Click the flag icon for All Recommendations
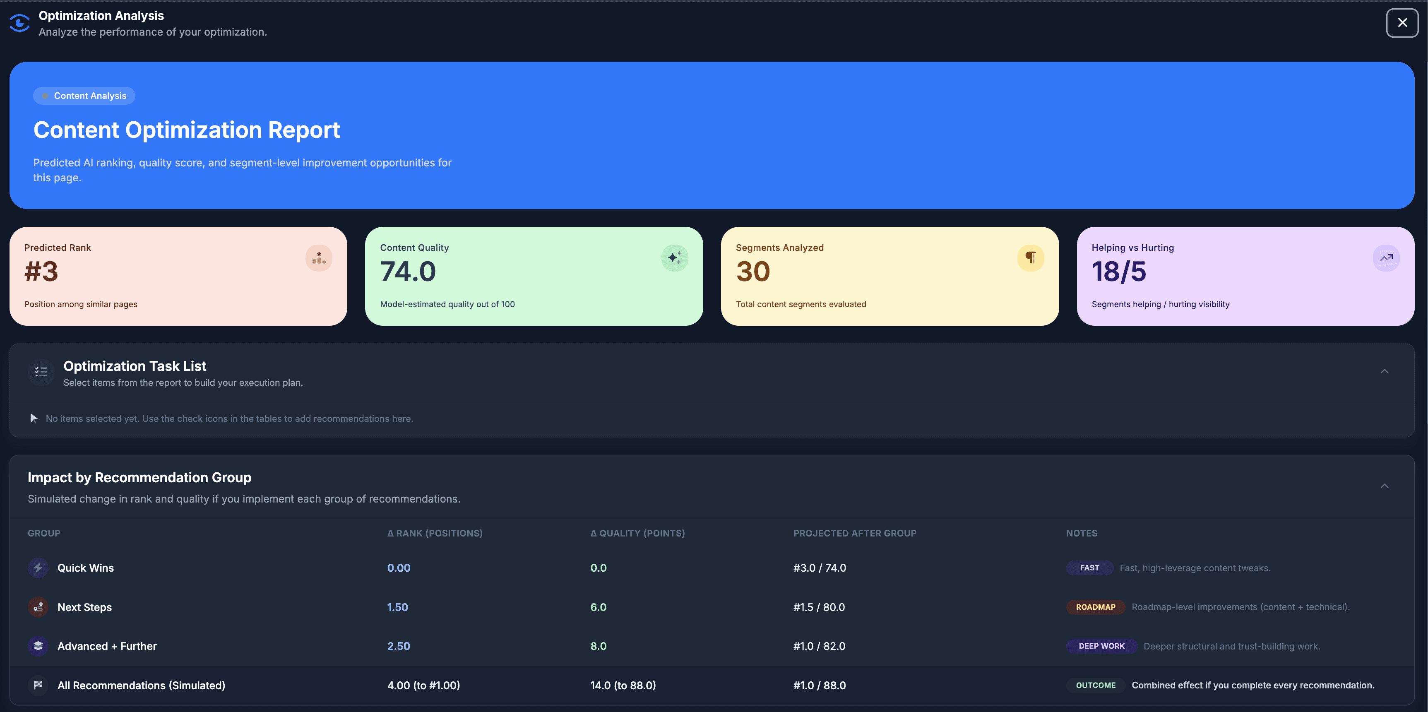The image size is (1428, 712). (38, 686)
